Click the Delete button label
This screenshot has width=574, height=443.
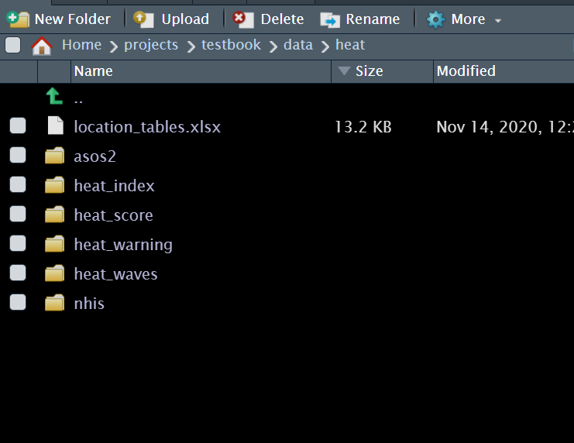[282, 19]
